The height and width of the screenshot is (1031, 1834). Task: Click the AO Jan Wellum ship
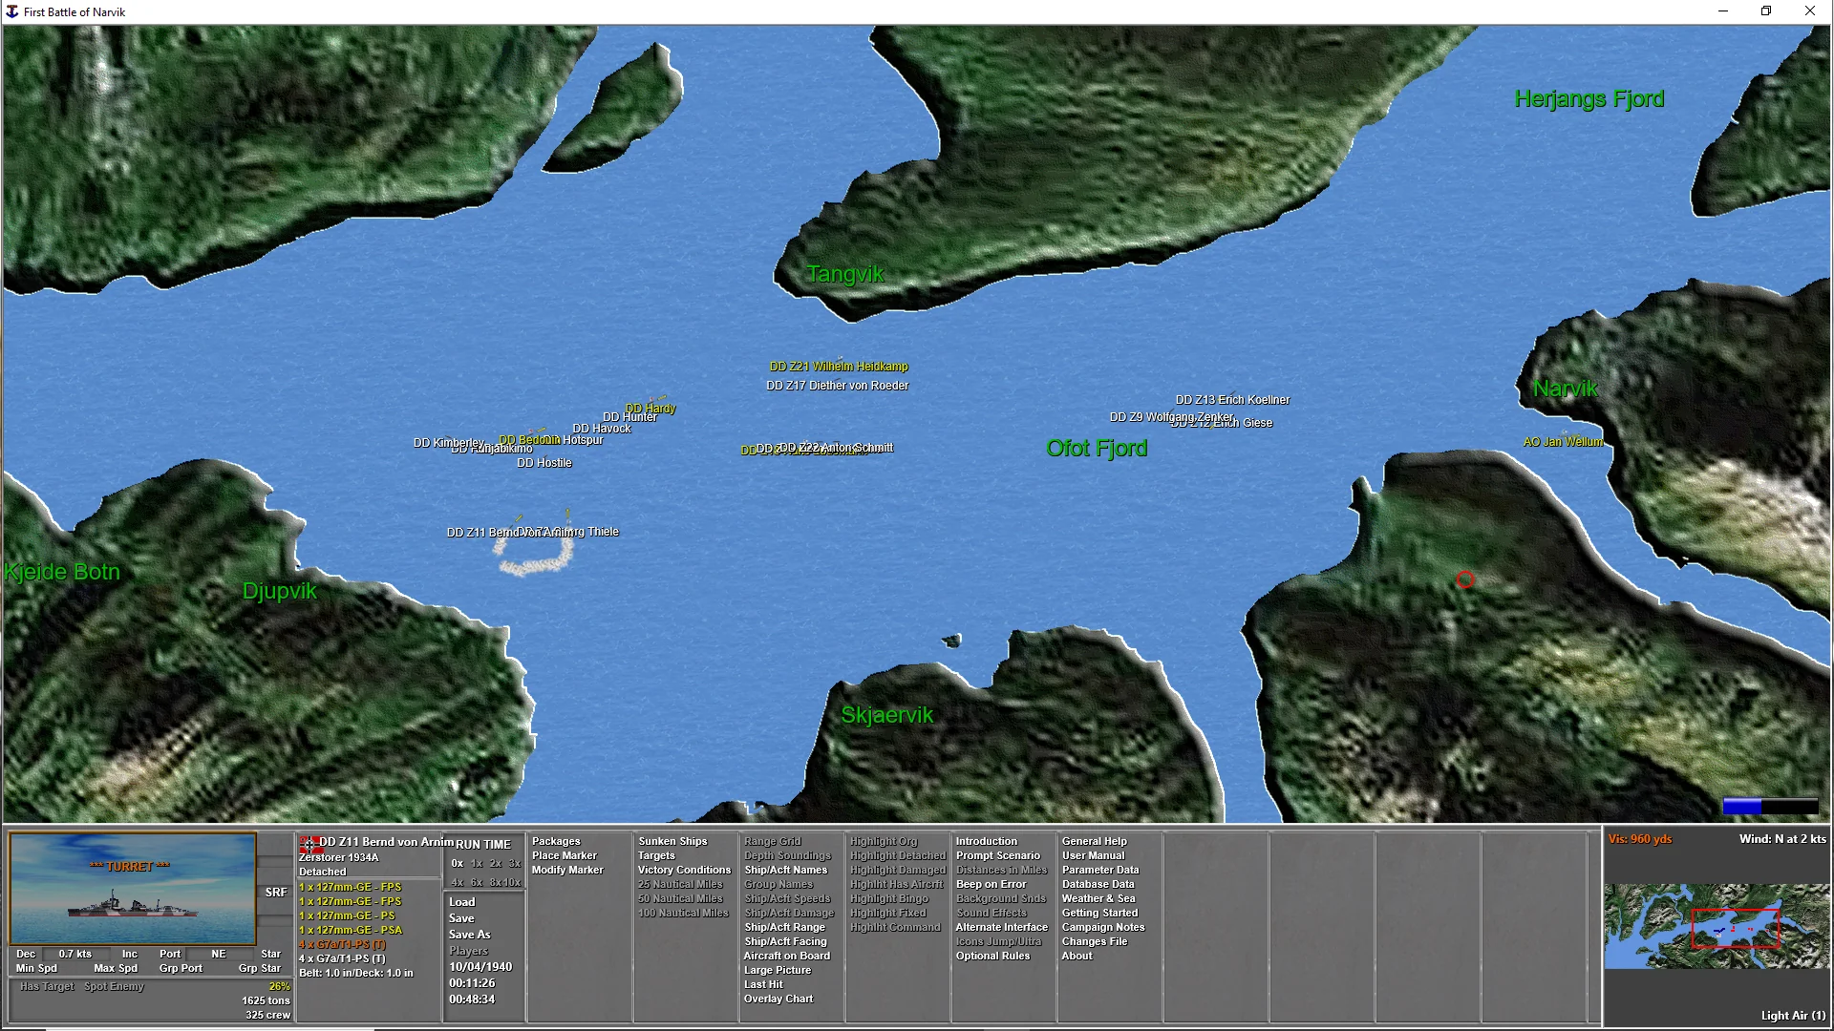tap(1563, 442)
